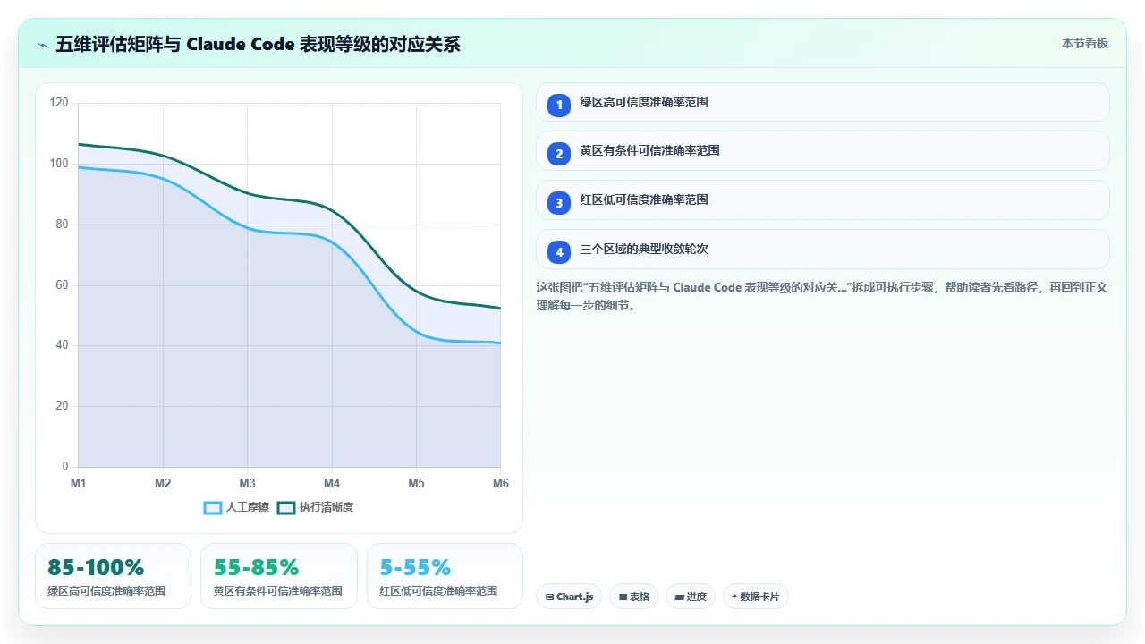Click the lightning icon beside the page title
The width and height of the screenshot is (1145, 644).
point(43,44)
